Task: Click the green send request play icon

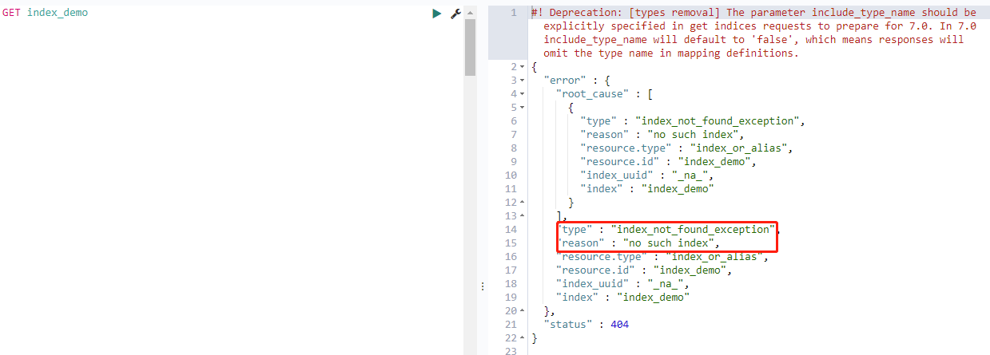Action: (436, 14)
